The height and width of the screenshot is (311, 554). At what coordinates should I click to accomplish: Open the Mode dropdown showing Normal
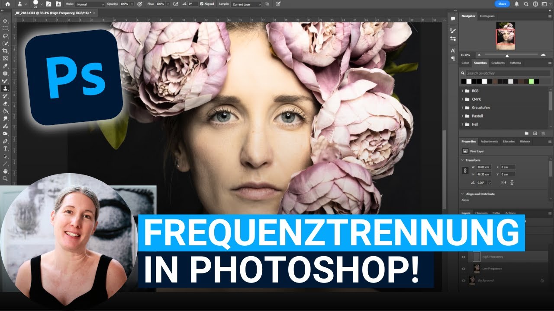coord(90,4)
